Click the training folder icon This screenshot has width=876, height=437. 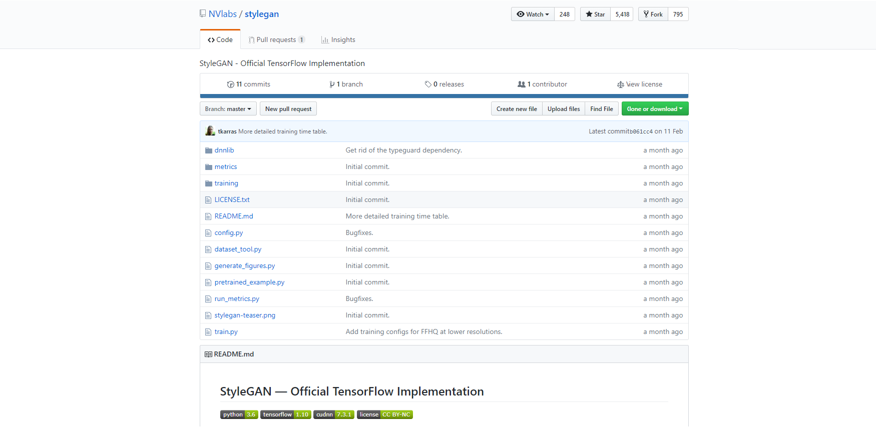point(208,183)
